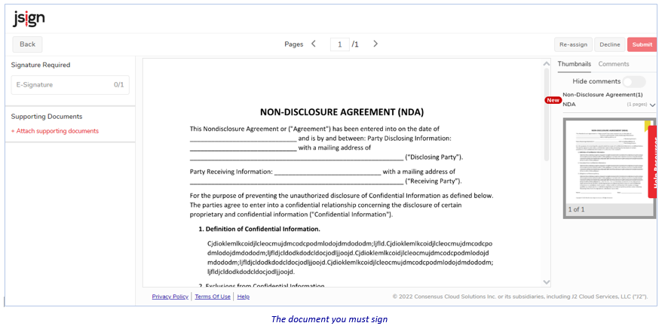Screen dimensions: 662x329
Task: Open the Privacy Policy link
Action: tap(170, 297)
